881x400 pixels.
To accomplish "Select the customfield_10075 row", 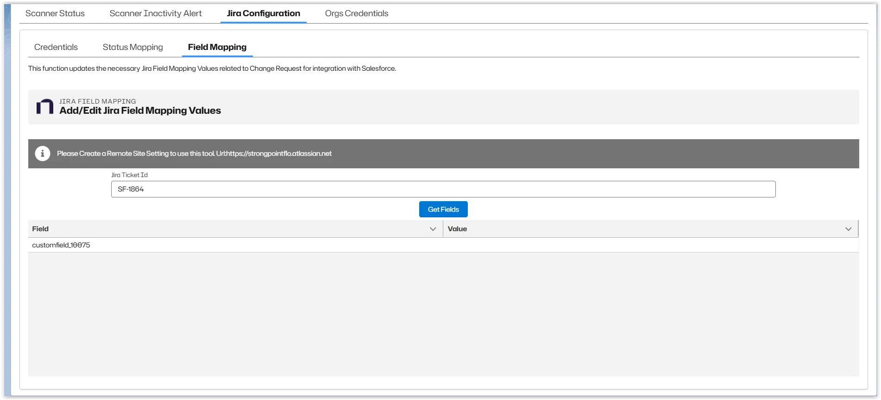I will tap(61, 245).
